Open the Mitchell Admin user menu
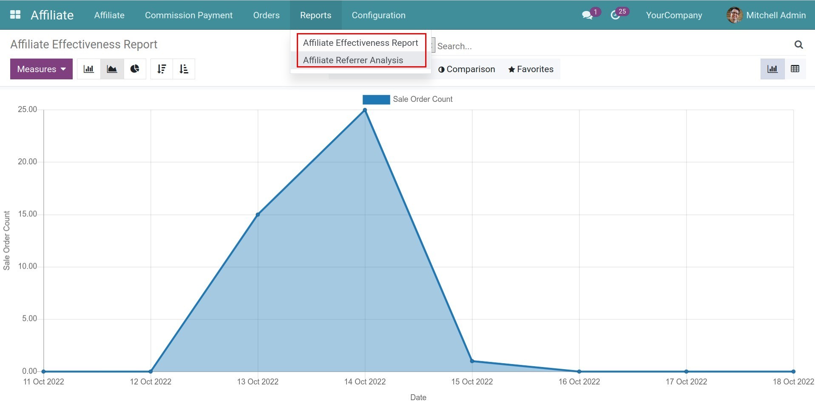Screen dimensions: 815x404 (767, 15)
